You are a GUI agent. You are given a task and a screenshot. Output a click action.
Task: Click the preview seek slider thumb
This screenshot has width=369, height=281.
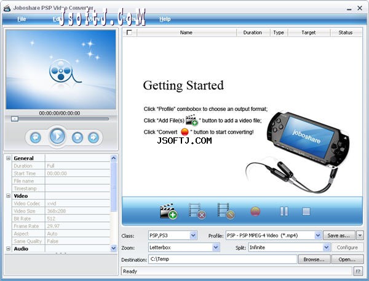tap(15, 119)
